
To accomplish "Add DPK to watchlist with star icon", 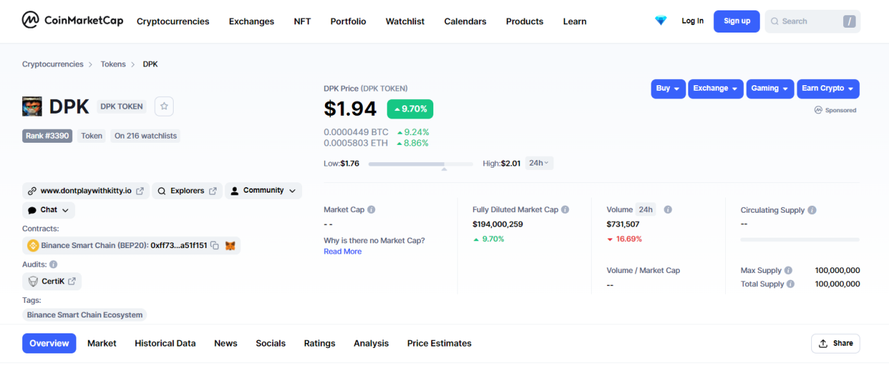I will 164,106.
